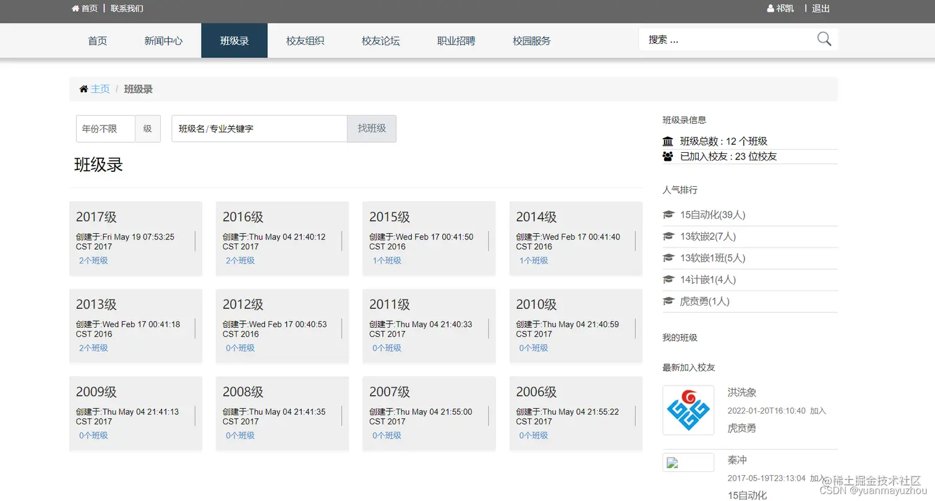Image resolution: width=935 pixels, height=501 pixels.
Task: Click graduation cap icon next to 13软嵌2
Action: pyautogui.click(x=668, y=236)
